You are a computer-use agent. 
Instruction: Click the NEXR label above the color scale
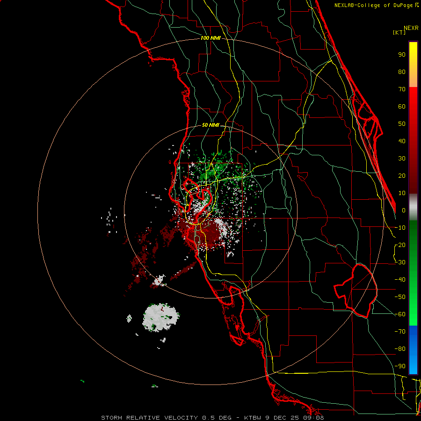click(x=411, y=28)
